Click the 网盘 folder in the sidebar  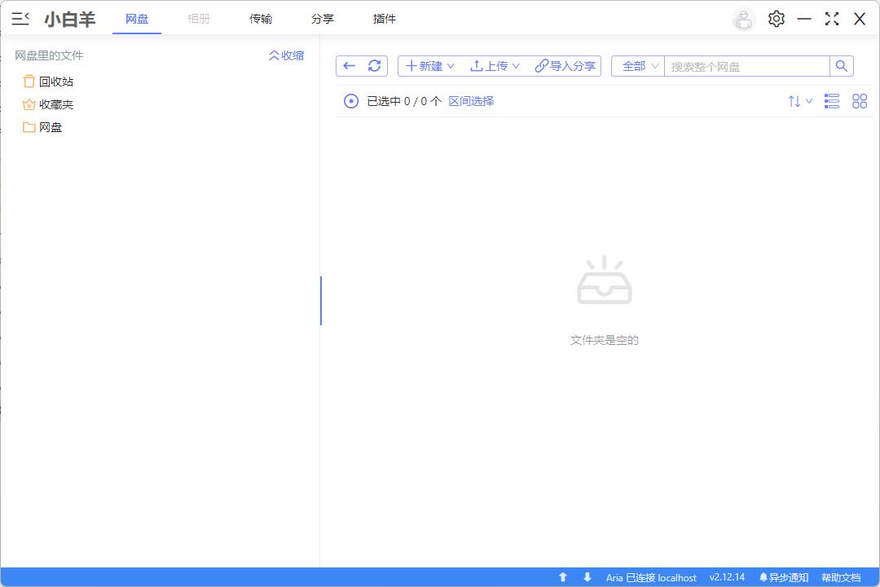pos(50,127)
